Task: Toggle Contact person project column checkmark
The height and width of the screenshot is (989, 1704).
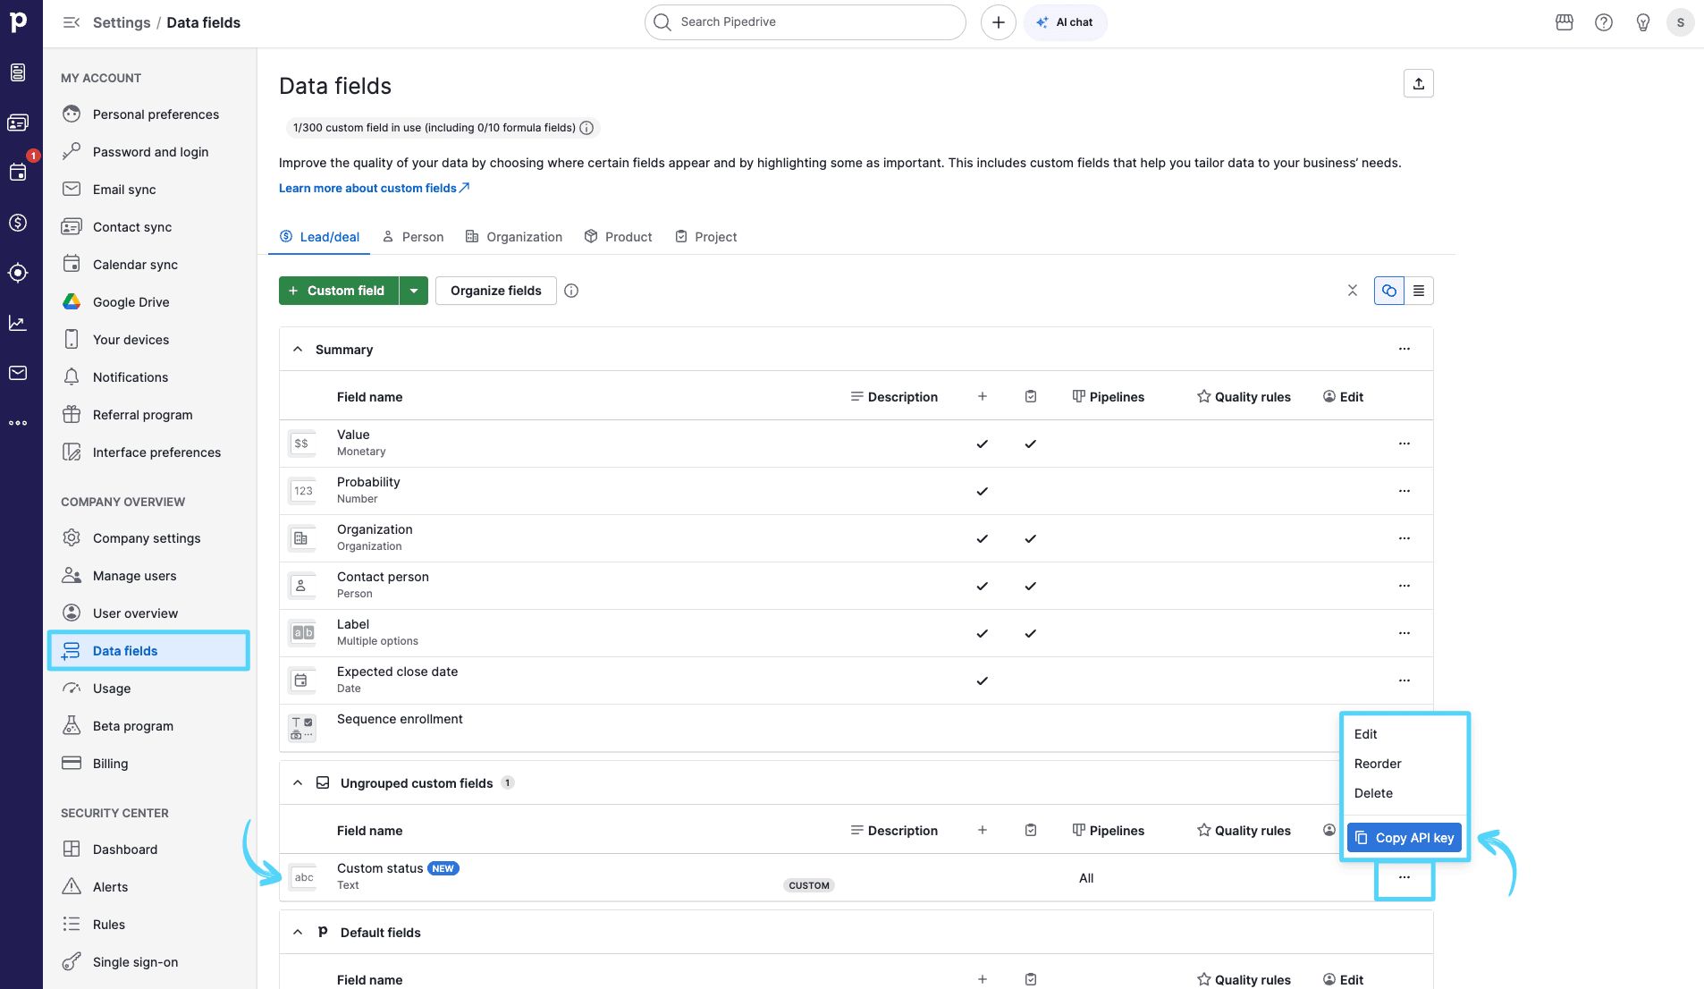Action: 1031,586
